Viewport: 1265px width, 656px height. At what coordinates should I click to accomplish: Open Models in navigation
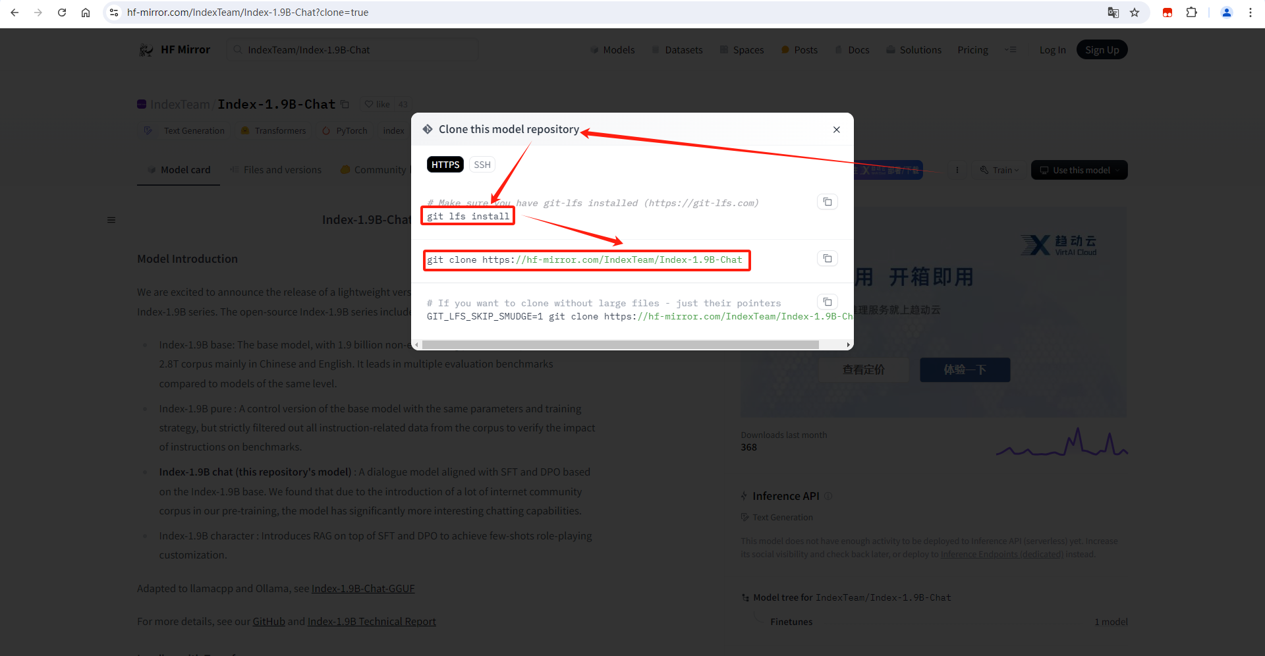613,50
